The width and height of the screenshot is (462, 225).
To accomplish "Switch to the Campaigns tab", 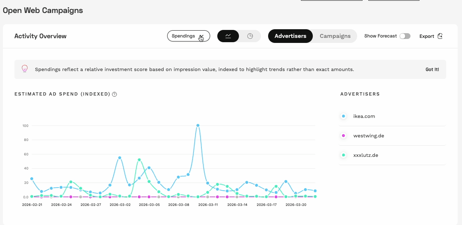I will (x=335, y=36).
